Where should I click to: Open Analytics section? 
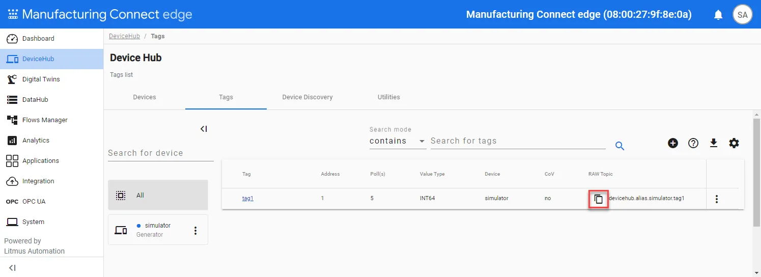51,141
